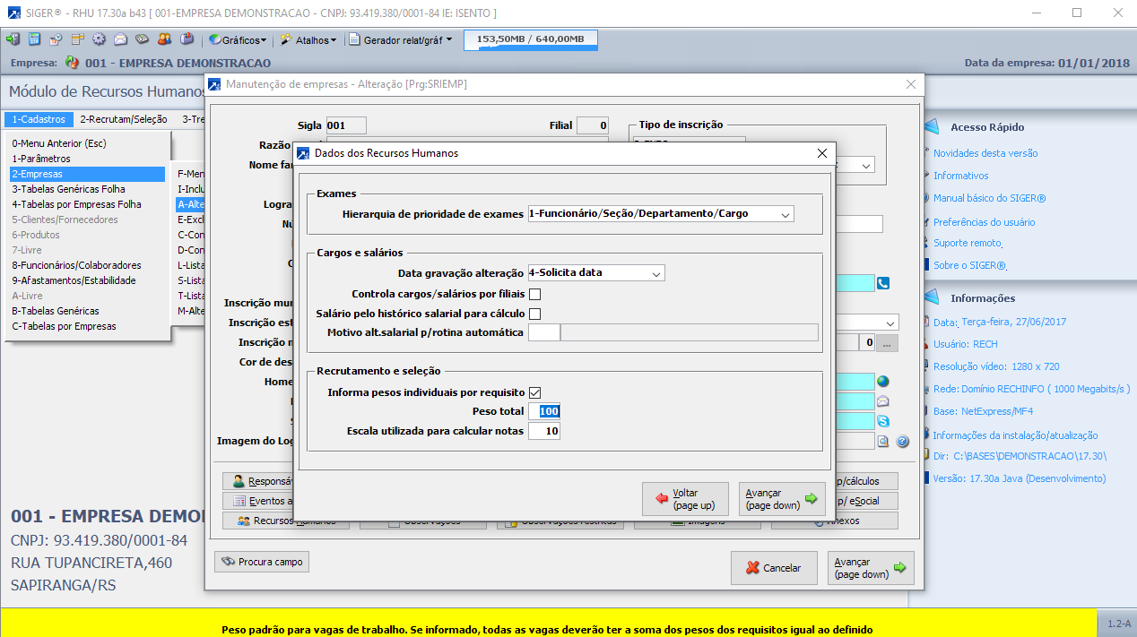Click the logo image preview icon
The image size is (1137, 637).
(x=883, y=441)
